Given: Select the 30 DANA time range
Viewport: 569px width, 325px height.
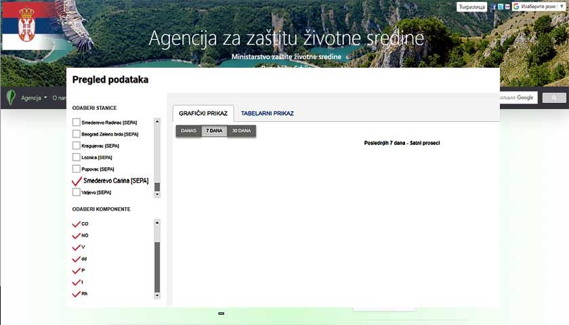Looking at the screenshot, I should pyautogui.click(x=241, y=131).
